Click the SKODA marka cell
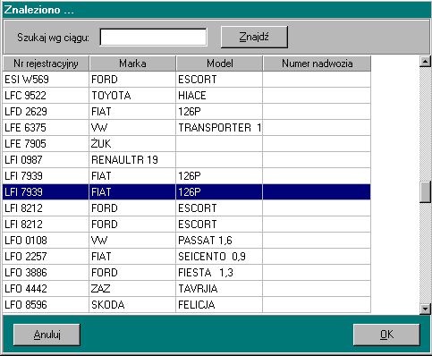 click(132, 305)
